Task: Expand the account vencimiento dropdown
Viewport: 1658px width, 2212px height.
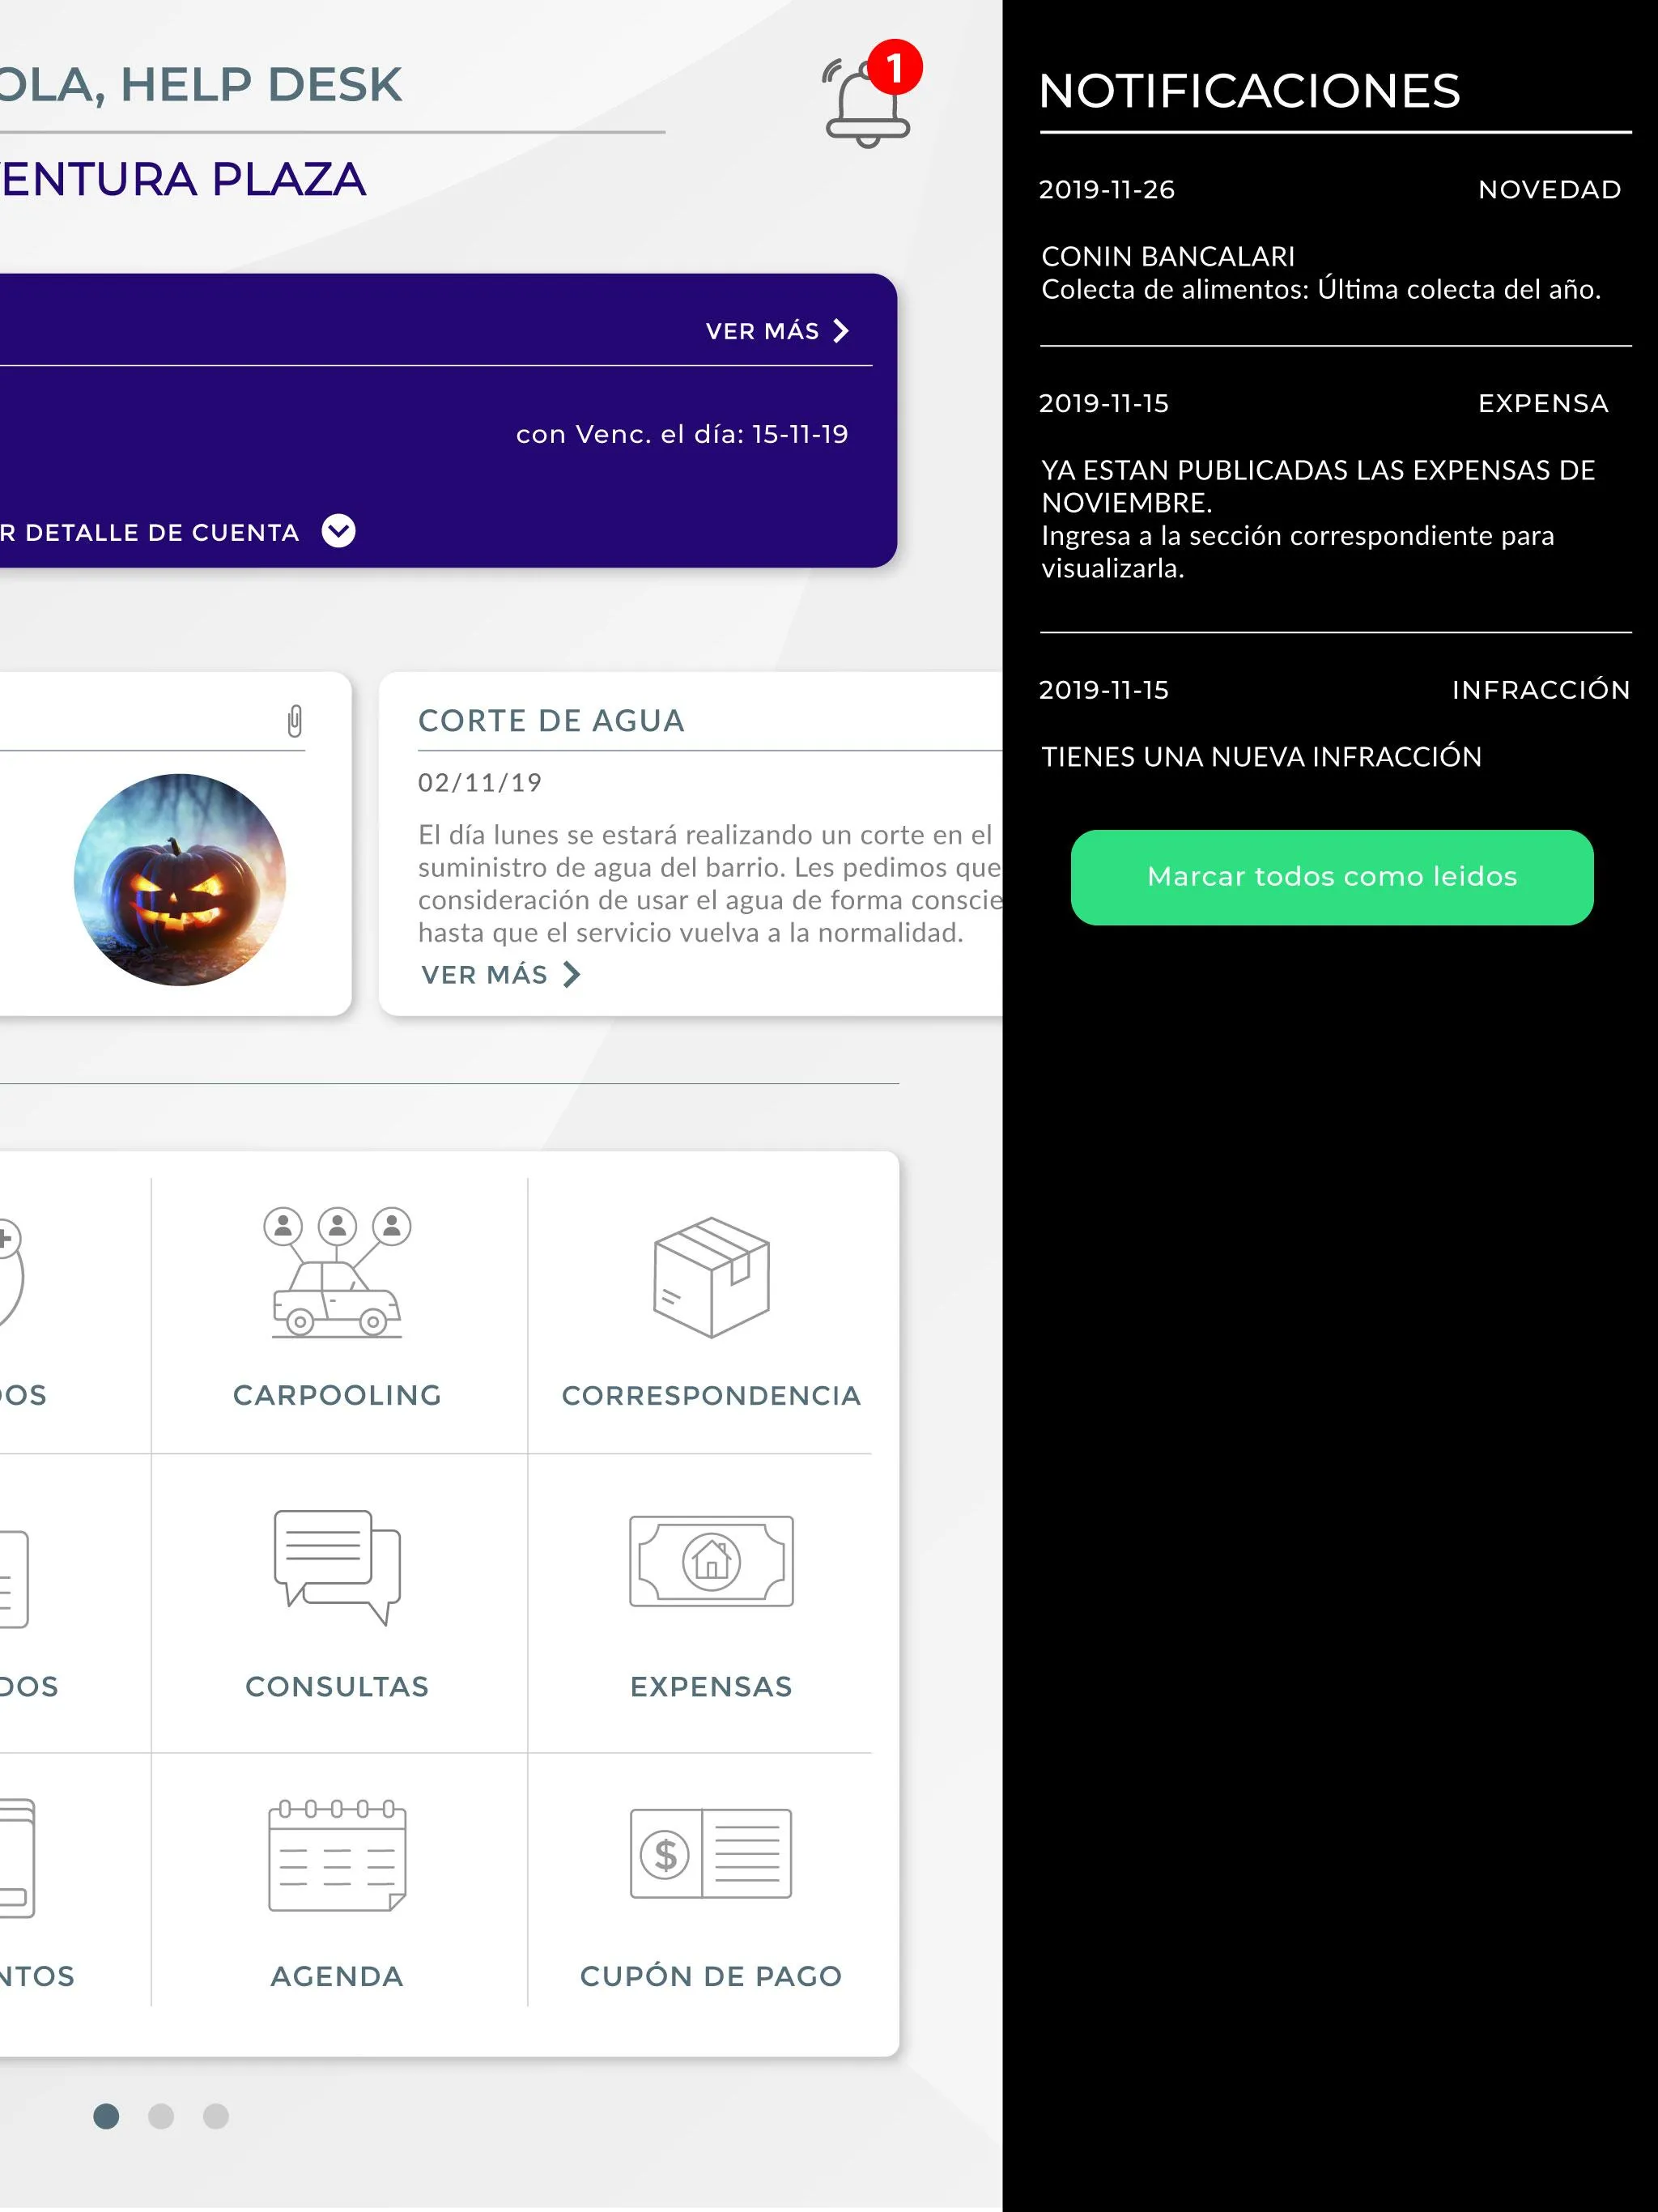Action: [339, 531]
